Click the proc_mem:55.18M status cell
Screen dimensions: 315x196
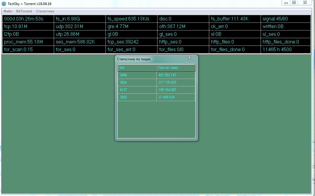pos(28,42)
